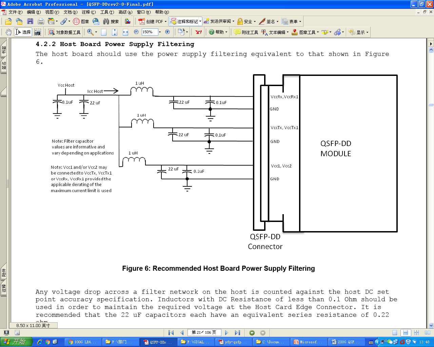Open the 编辑(E) menu
Viewport: 434px width, 347px height.
tap(34, 12)
